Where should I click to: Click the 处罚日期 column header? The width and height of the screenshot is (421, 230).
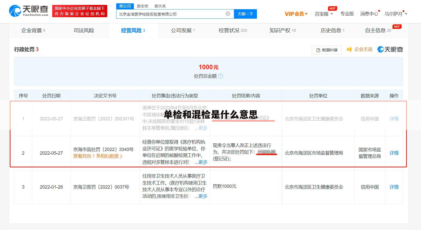tap(51, 96)
